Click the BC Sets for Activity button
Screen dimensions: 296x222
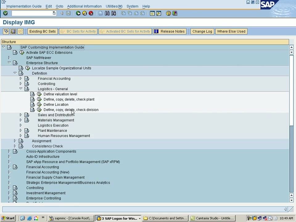[x=78, y=31]
